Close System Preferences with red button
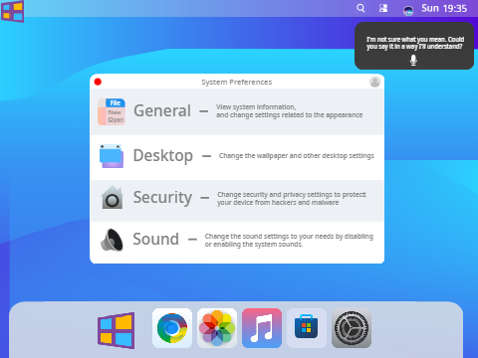This screenshot has width=478, height=358. click(98, 82)
